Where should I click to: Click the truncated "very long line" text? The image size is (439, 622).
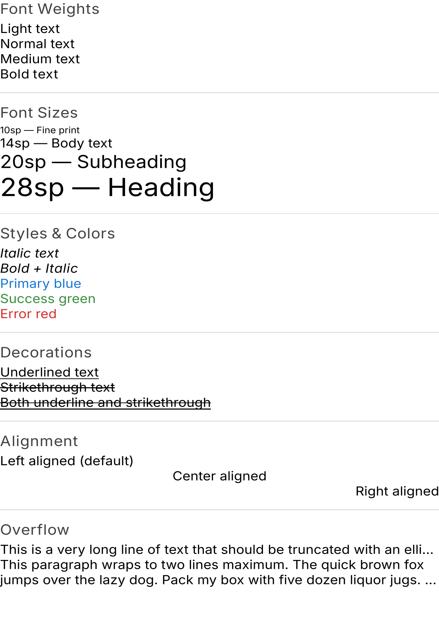point(217,550)
